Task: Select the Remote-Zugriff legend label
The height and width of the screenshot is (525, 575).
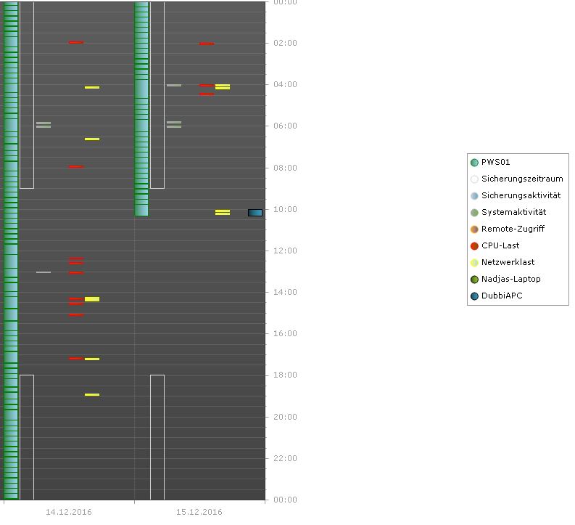Action: pos(513,229)
